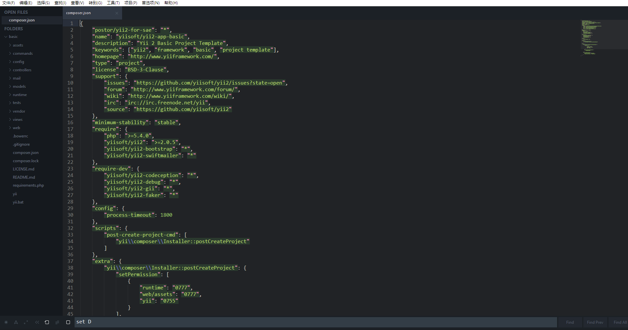Click the 1800 timeout value

[x=166, y=215]
